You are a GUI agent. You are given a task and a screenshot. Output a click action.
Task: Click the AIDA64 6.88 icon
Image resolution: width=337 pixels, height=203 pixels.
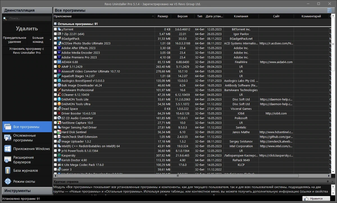click(59, 62)
